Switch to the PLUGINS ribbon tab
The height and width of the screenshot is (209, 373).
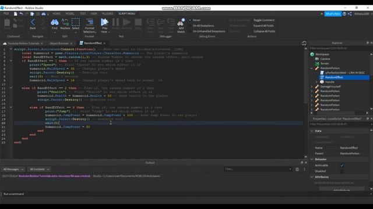(107, 13)
